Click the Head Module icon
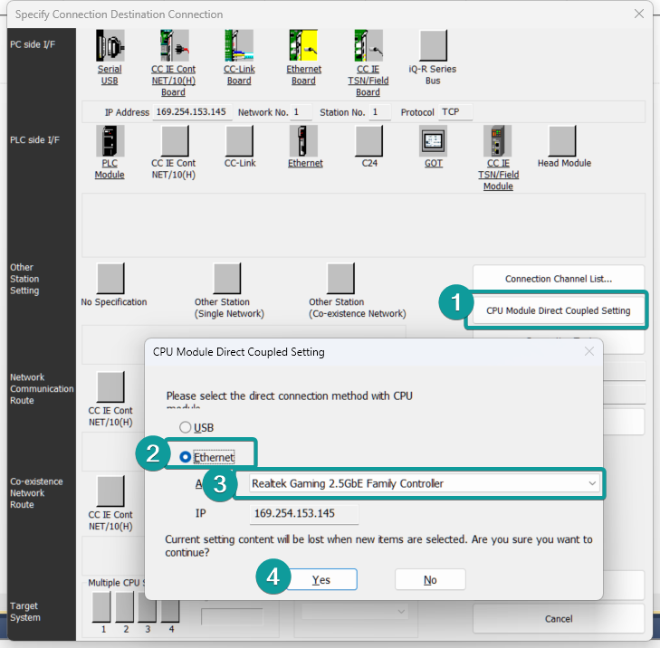Screen dimensions: 660x648 click(x=562, y=141)
